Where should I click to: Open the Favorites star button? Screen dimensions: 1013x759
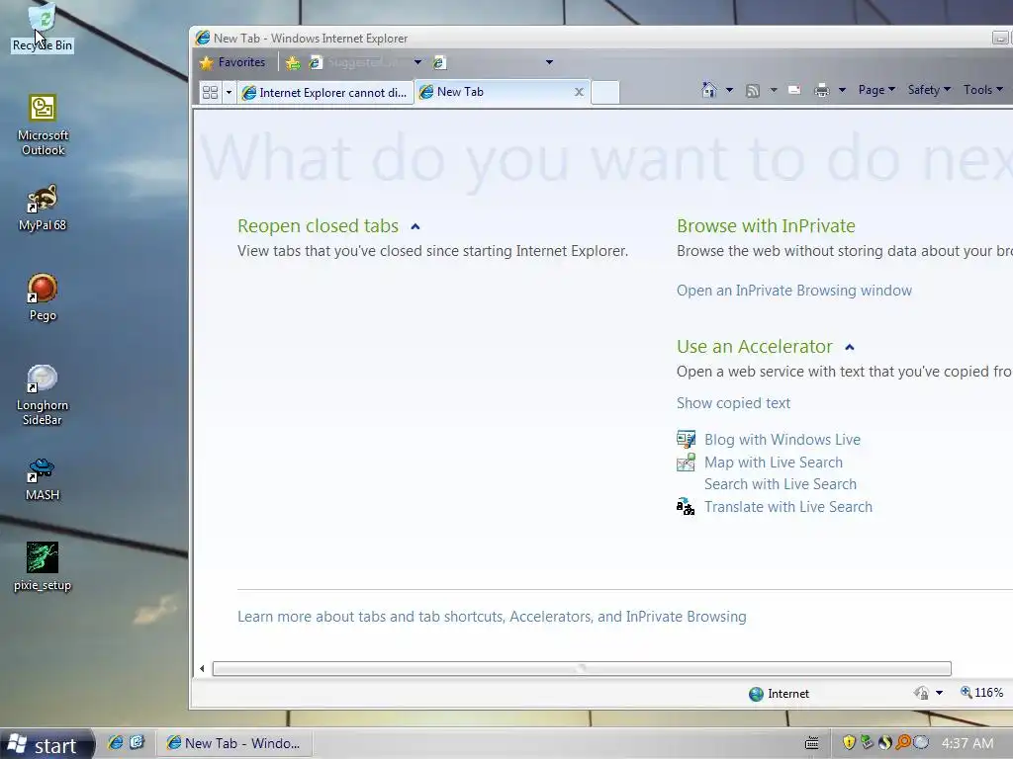[232, 62]
